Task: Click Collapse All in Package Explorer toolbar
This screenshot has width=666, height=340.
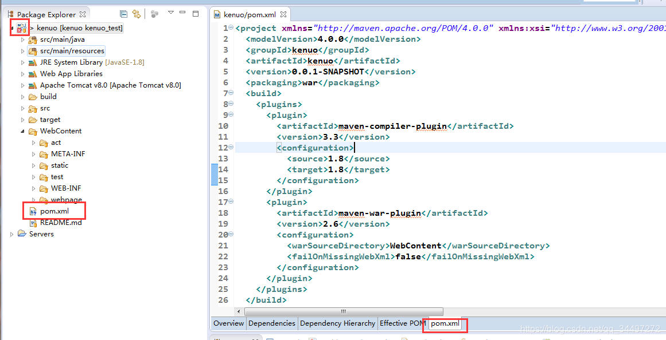Action: [123, 14]
